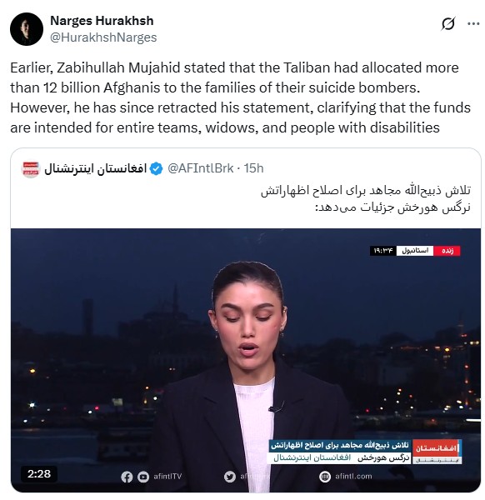This screenshot has height=500, width=485.
Task: Click the main tweet text about Zabihullah Mujahid
Action: click(x=241, y=97)
